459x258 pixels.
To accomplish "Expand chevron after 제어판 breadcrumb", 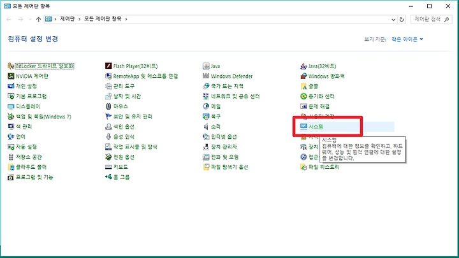I will pyautogui.click(x=79, y=19).
